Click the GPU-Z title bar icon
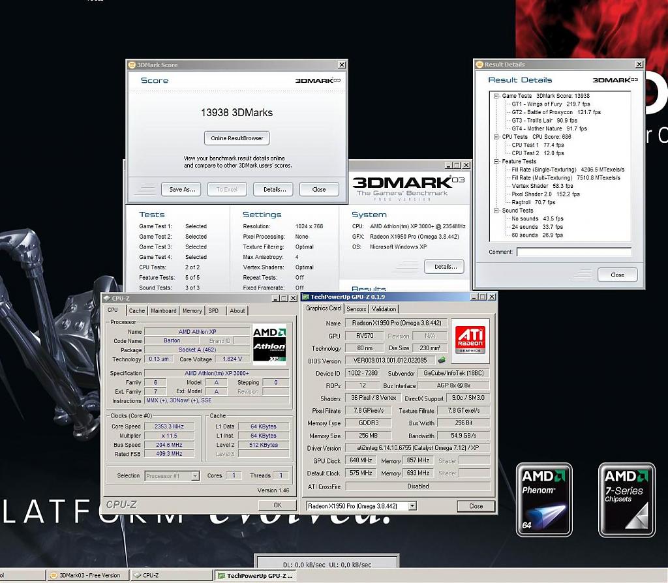 (305, 297)
